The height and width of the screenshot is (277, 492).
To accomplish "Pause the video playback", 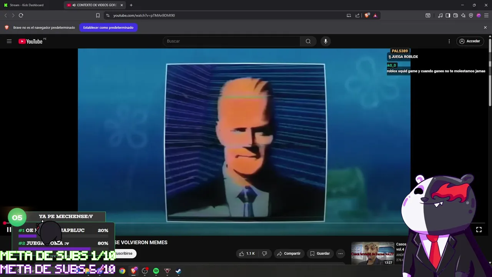I will [9, 230].
